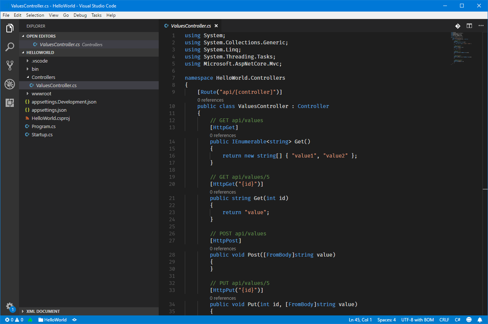Open the Selection menu
The height and width of the screenshot is (324, 488).
[x=35, y=15]
